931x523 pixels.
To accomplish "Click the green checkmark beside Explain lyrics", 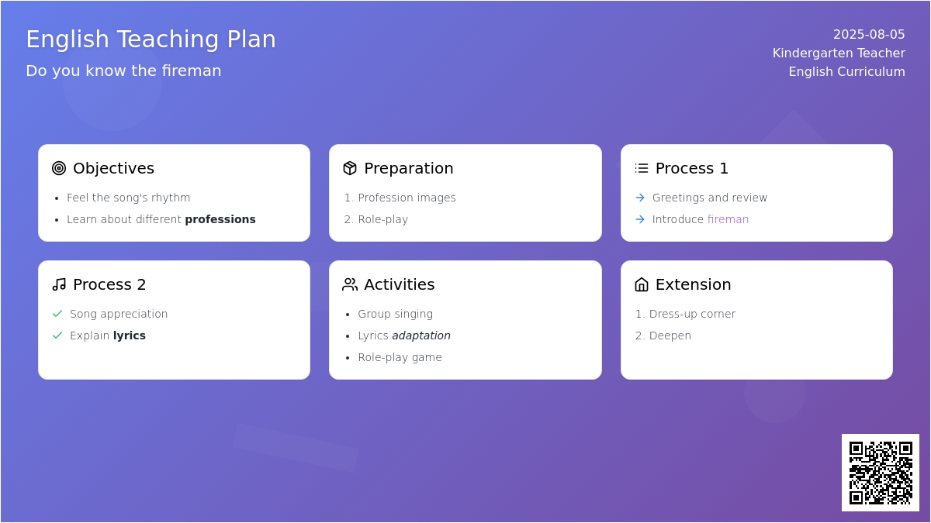I will [57, 335].
